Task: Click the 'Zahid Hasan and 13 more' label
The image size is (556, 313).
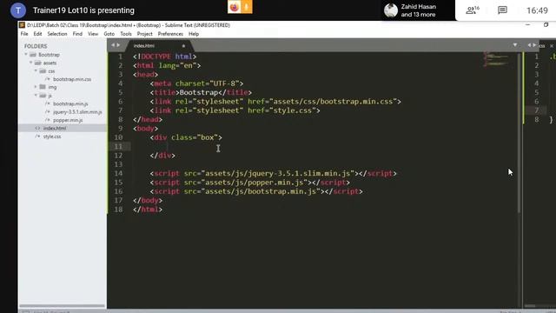Action: [x=419, y=10]
